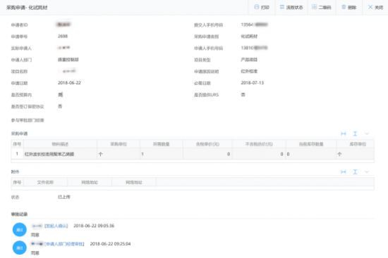Screen dimensions: 388x258
Task: Select the 所需数量 column header
Action: coord(162,144)
